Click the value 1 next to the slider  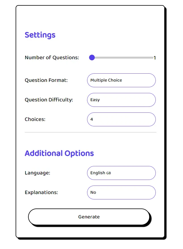[155, 58]
